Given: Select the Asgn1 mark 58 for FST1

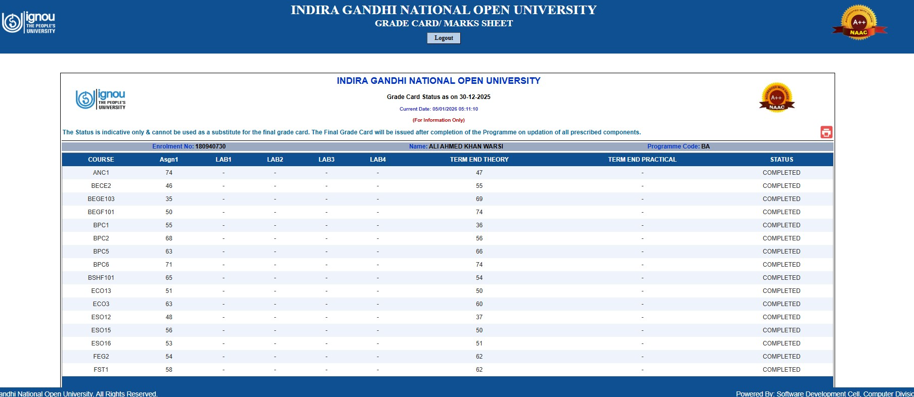Looking at the screenshot, I should coord(169,370).
